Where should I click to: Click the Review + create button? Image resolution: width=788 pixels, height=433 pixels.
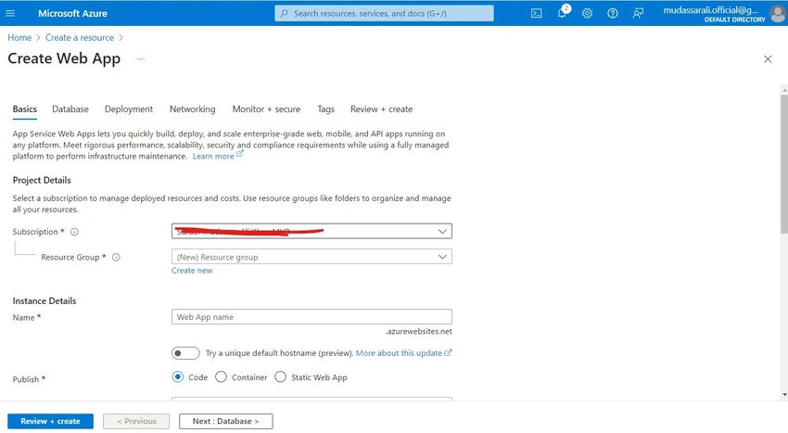50,422
